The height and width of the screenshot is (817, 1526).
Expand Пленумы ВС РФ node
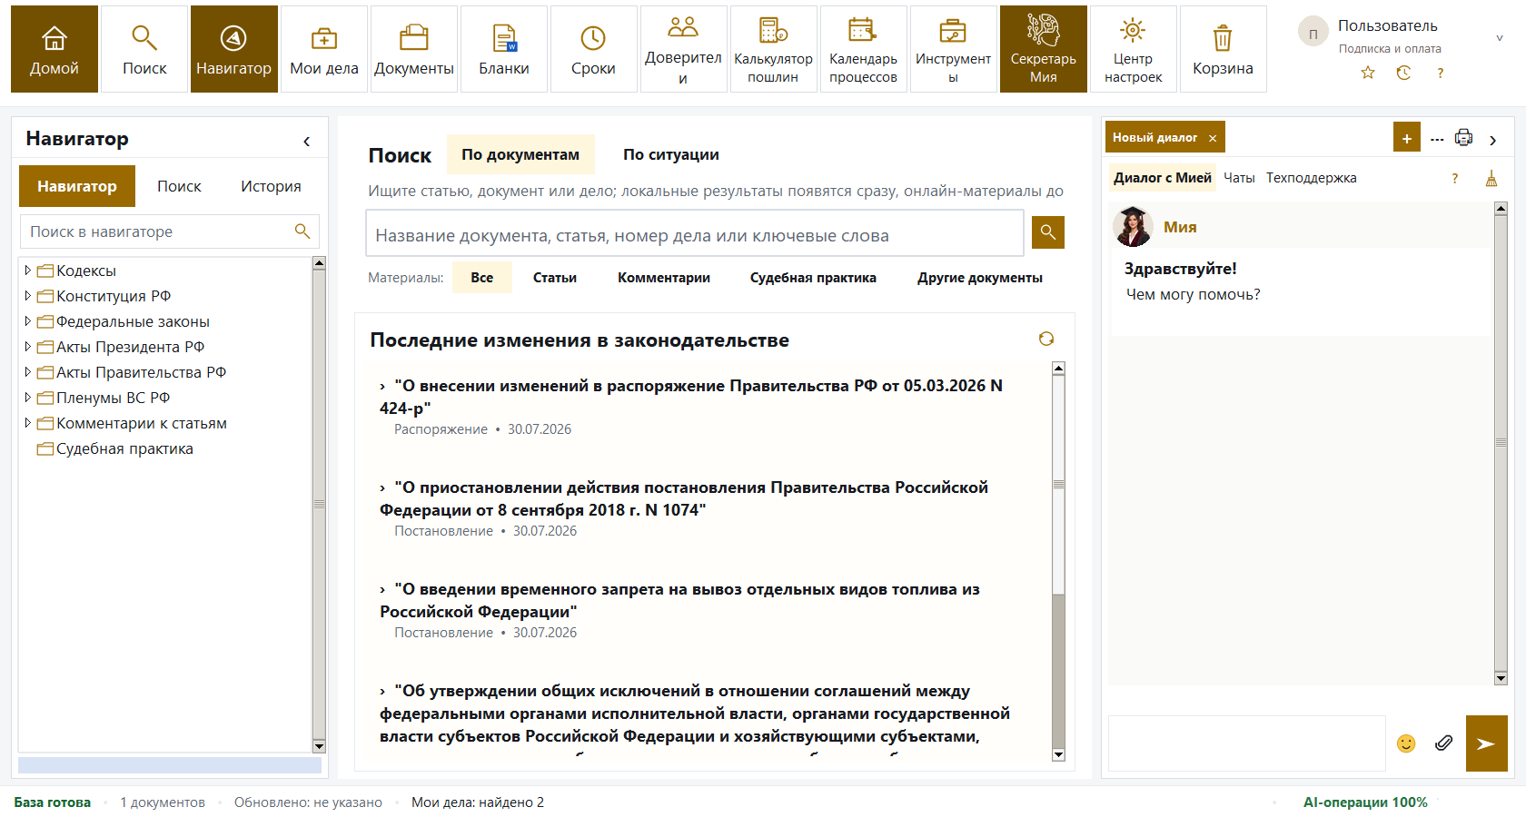click(28, 398)
